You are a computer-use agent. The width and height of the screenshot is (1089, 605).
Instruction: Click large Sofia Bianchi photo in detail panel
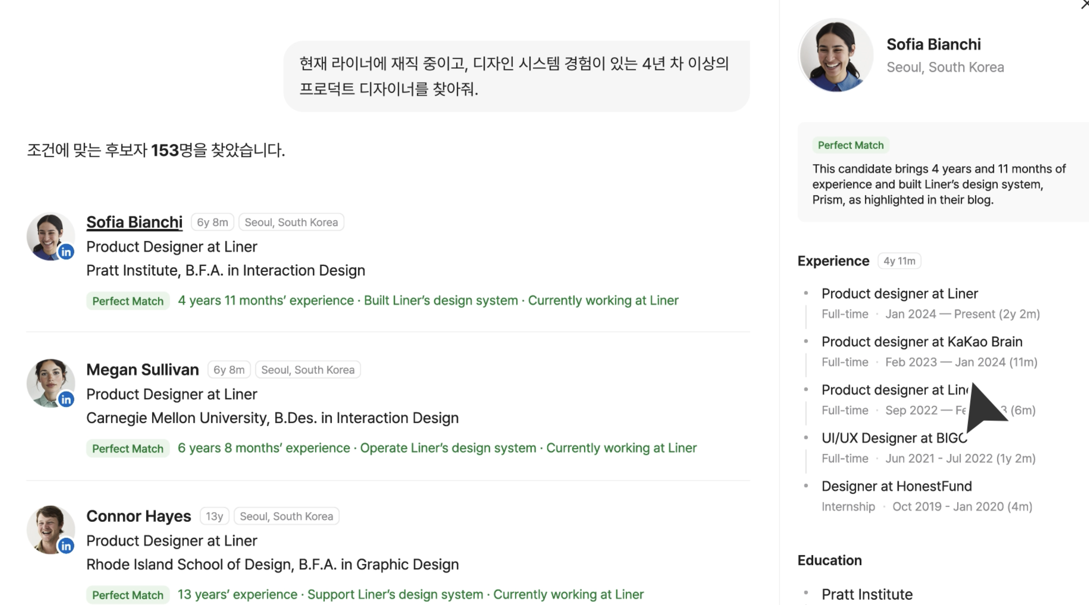[835, 55]
